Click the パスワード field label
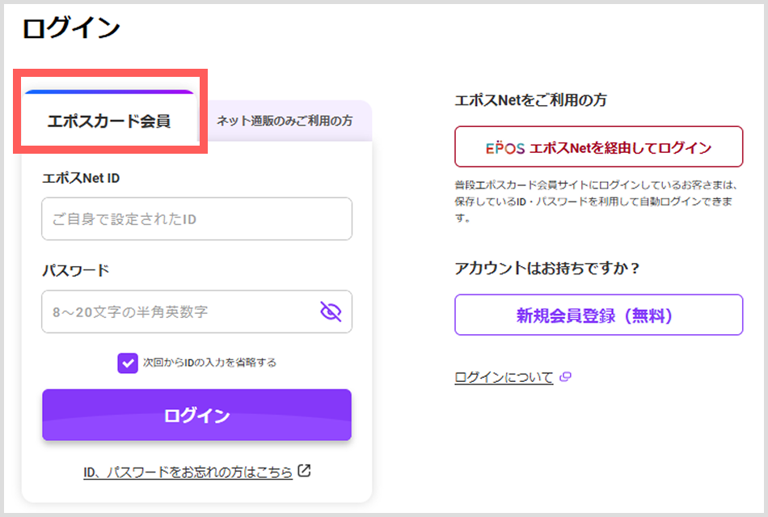Viewport: 768px width, 517px height. click(75, 270)
